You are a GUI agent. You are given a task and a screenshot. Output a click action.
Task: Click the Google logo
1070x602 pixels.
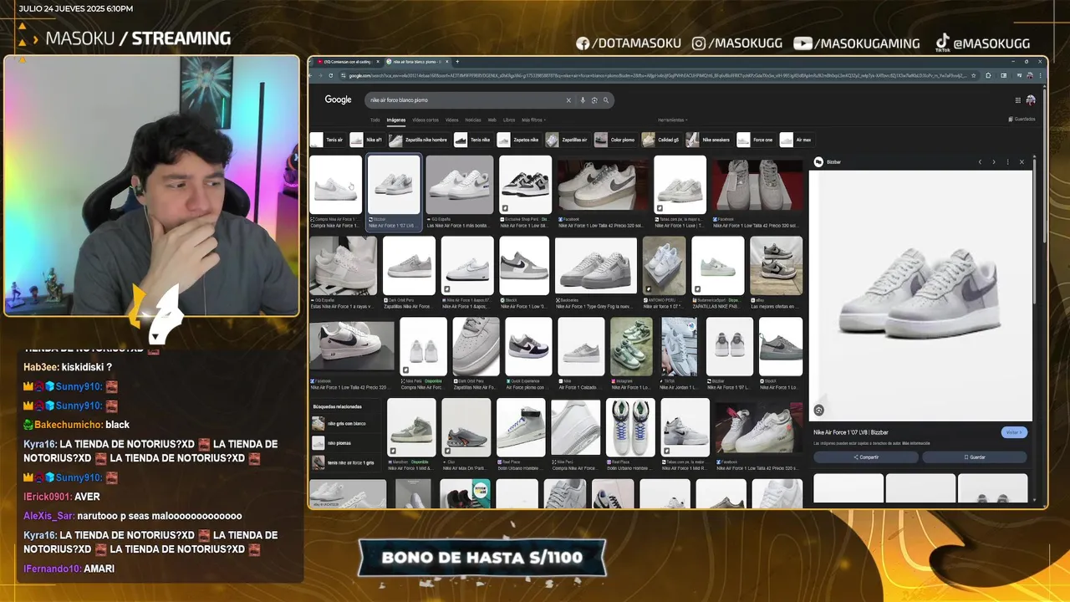click(338, 99)
